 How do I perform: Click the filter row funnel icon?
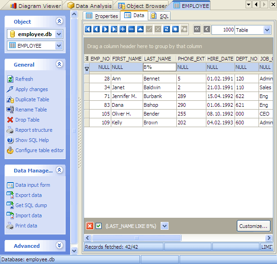(x=87, y=69)
